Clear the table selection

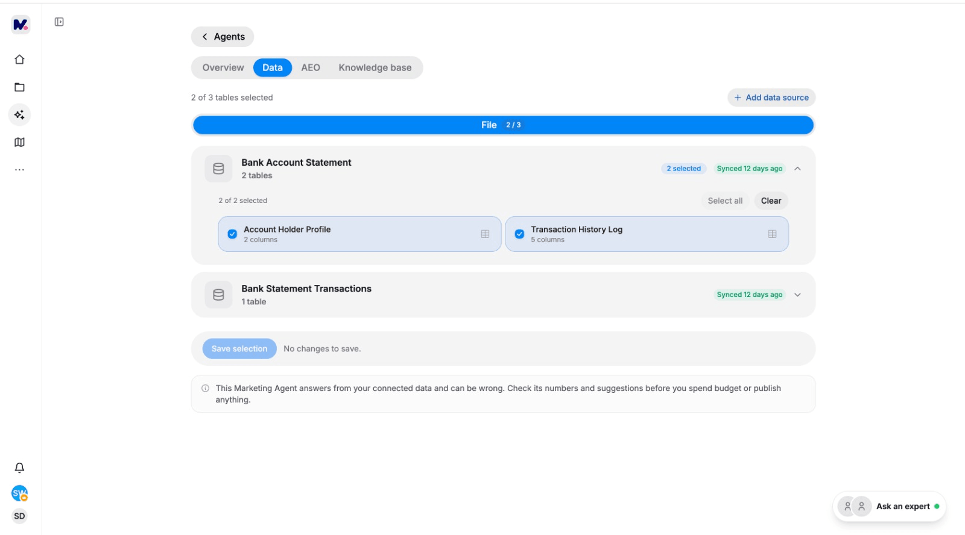(771, 201)
